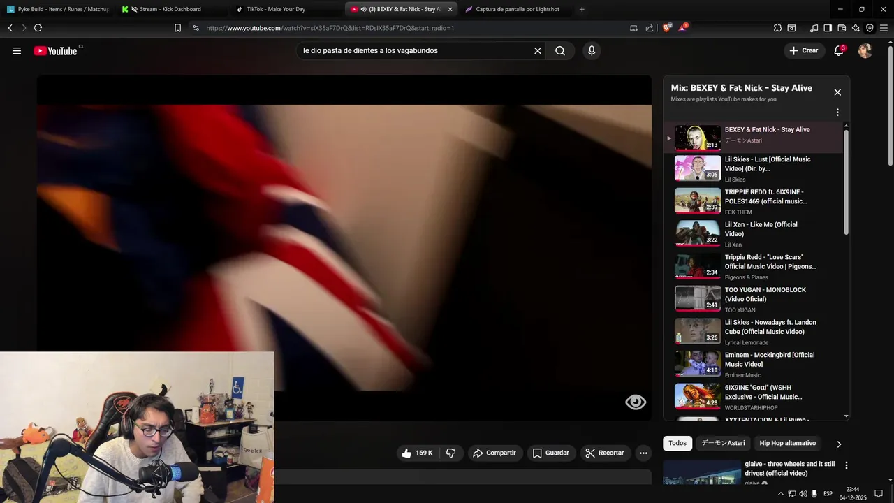Open browser extensions puzzle icon

pyautogui.click(x=777, y=28)
